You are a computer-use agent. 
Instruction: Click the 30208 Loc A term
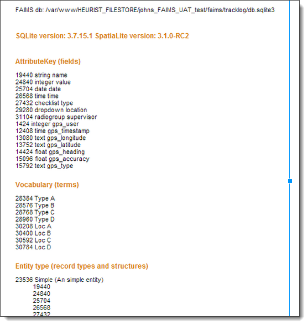(33, 226)
